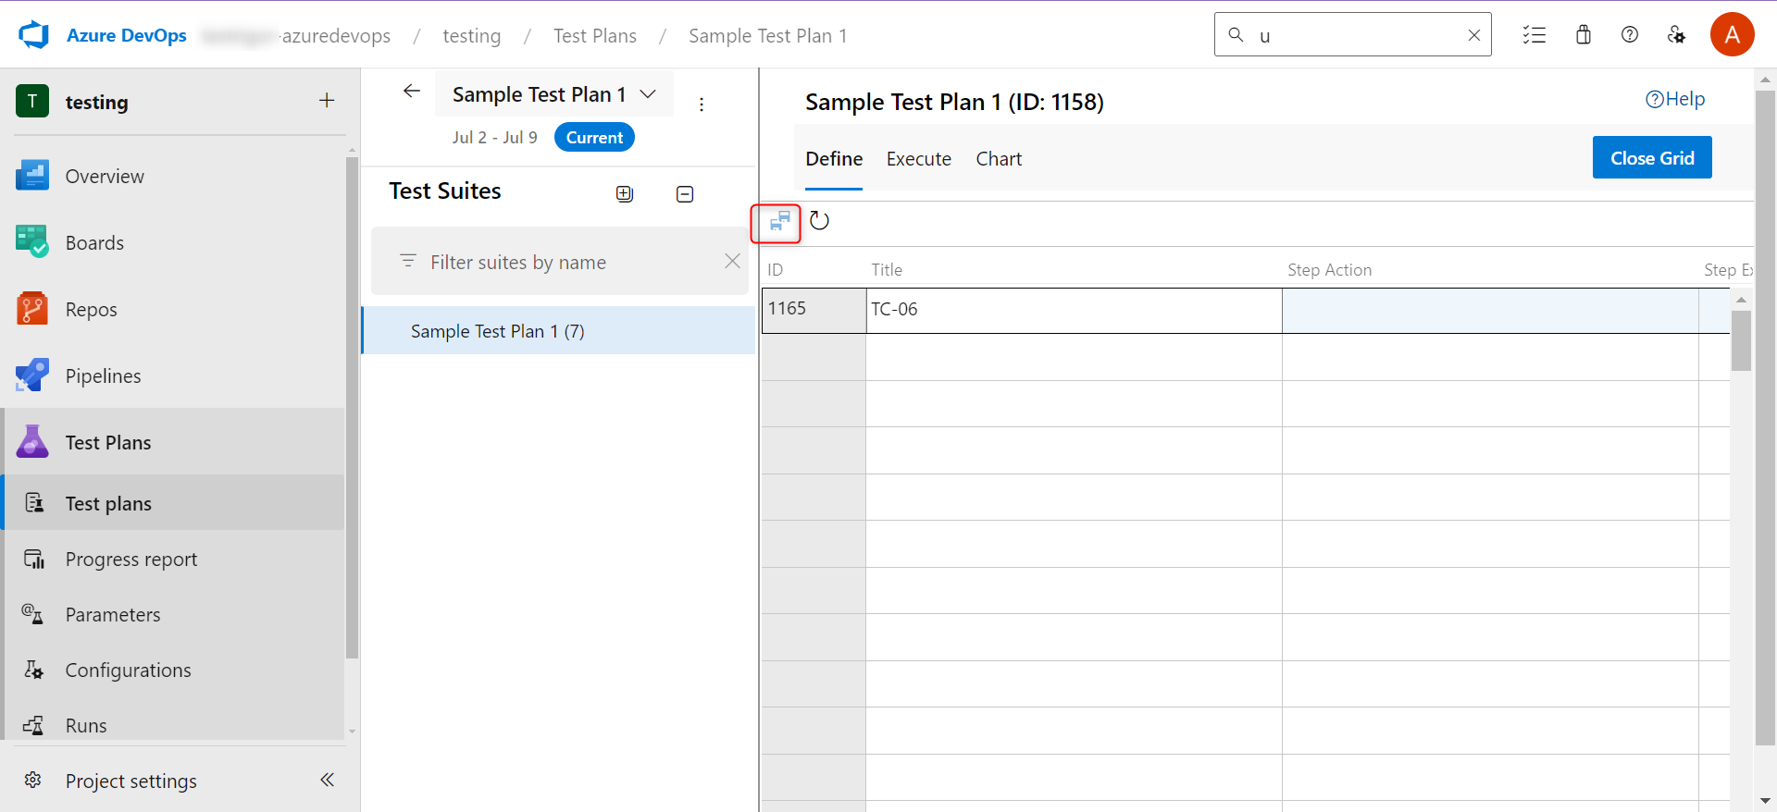Click the Close Grid button
Image resolution: width=1777 pixels, height=812 pixels.
(x=1651, y=158)
